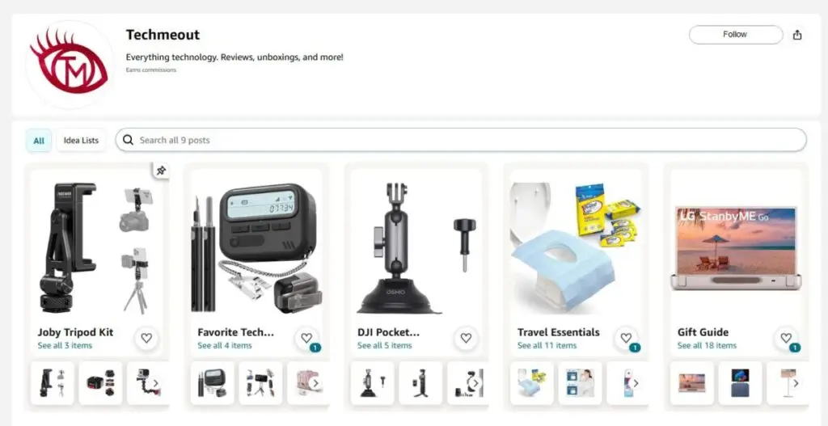The image size is (828, 426).
Task: Like the Joby Tripod Kit list
Action: pos(146,339)
